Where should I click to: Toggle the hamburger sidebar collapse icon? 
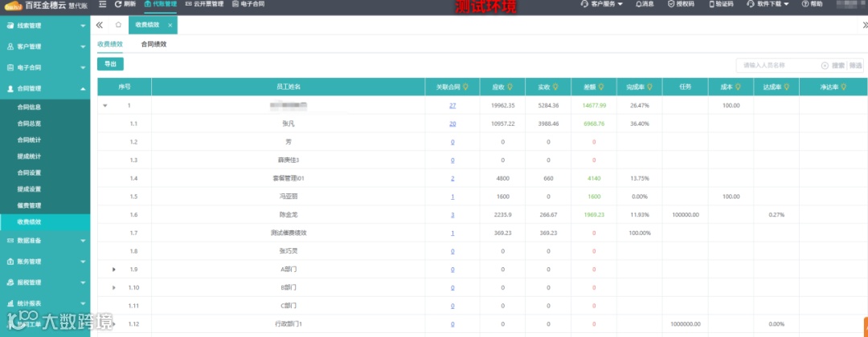pos(102,4)
